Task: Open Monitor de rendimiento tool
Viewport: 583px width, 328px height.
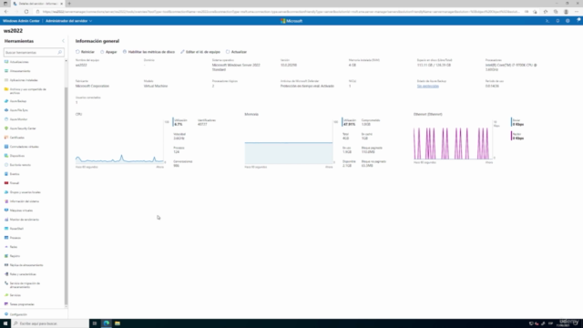Action: click(25, 220)
